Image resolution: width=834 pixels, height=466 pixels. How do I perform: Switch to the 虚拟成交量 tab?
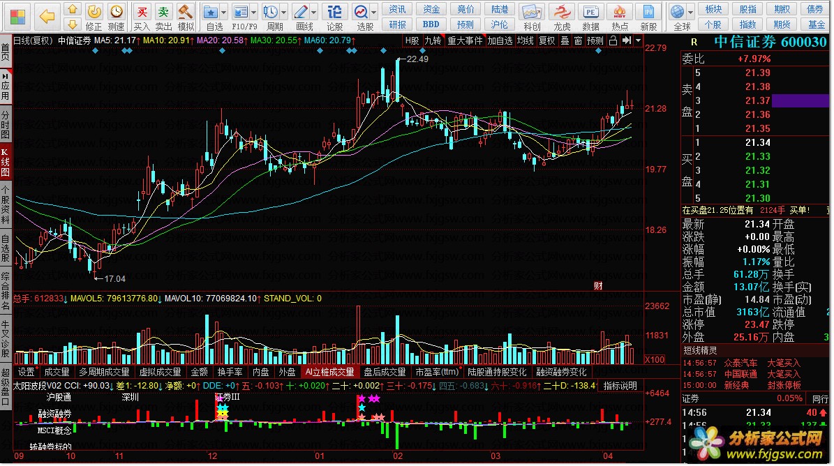pos(160,372)
